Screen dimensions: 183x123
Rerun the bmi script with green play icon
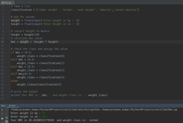2,110
